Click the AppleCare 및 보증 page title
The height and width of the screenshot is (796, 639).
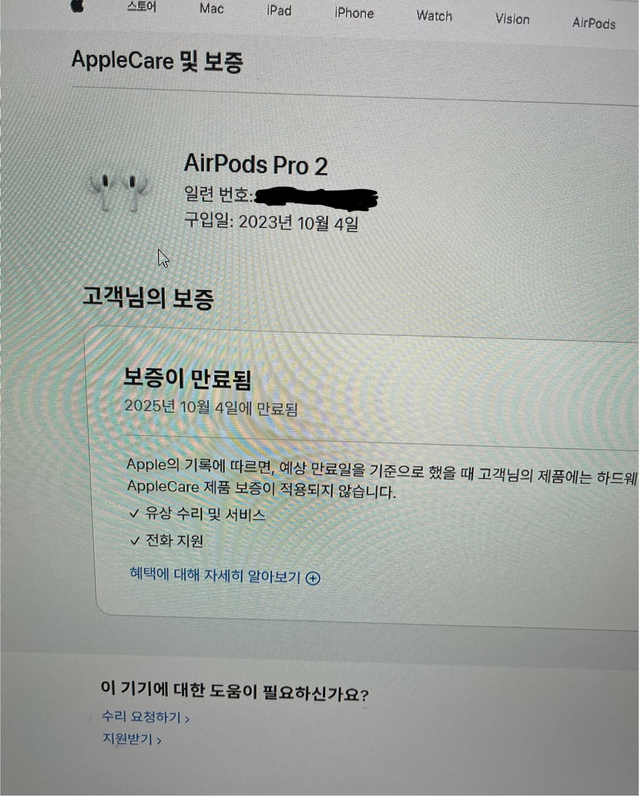[157, 60]
